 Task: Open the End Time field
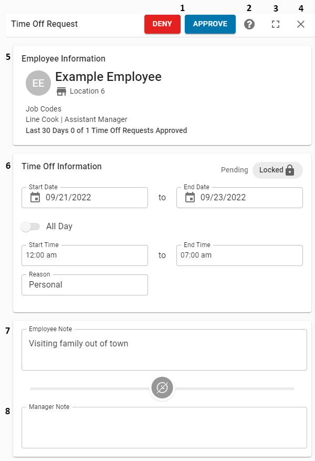[x=239, y=255]
